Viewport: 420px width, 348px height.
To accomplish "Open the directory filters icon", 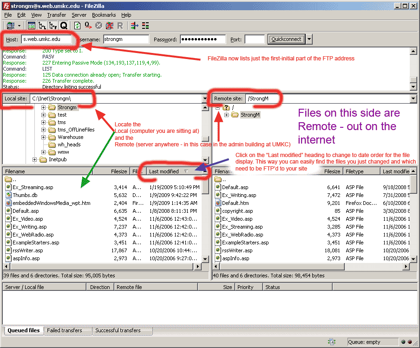I will tap(134, 26).
